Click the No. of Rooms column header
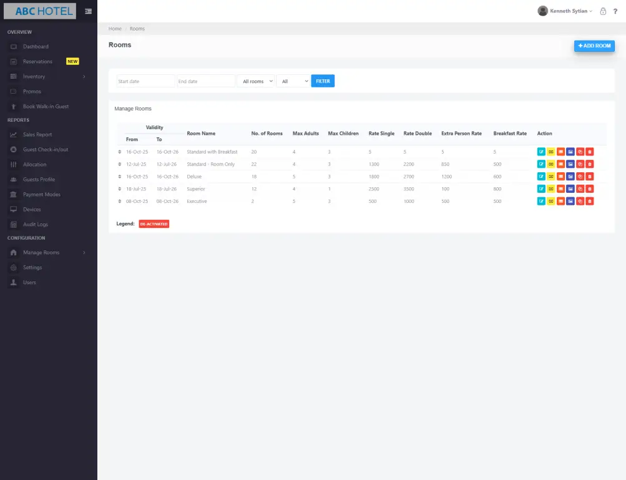The height and width of the screenshot is (480, 626). coord(267,134)
